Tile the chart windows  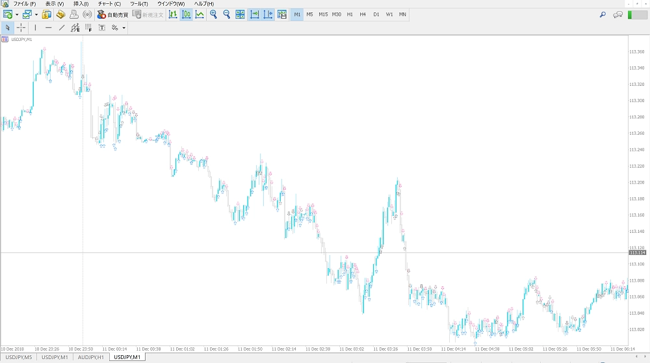[240, 14]
